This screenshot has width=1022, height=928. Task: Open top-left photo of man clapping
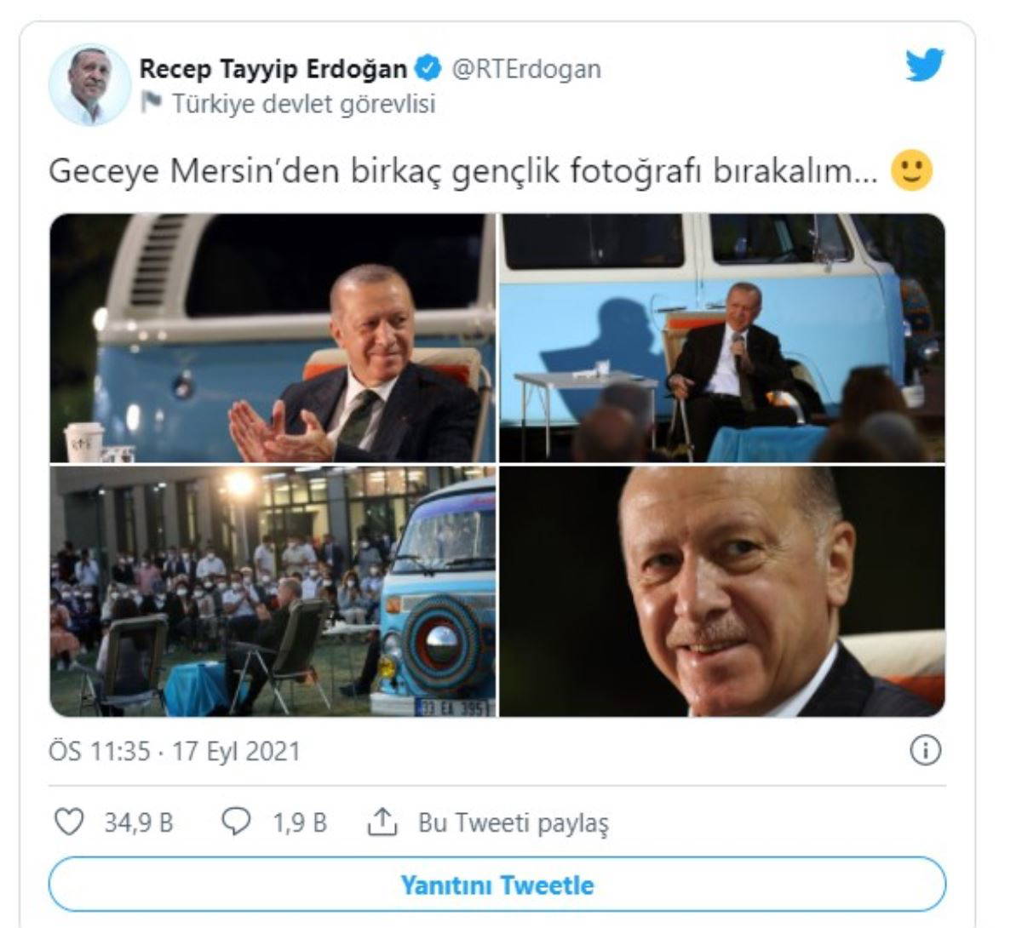pos(273,338)
